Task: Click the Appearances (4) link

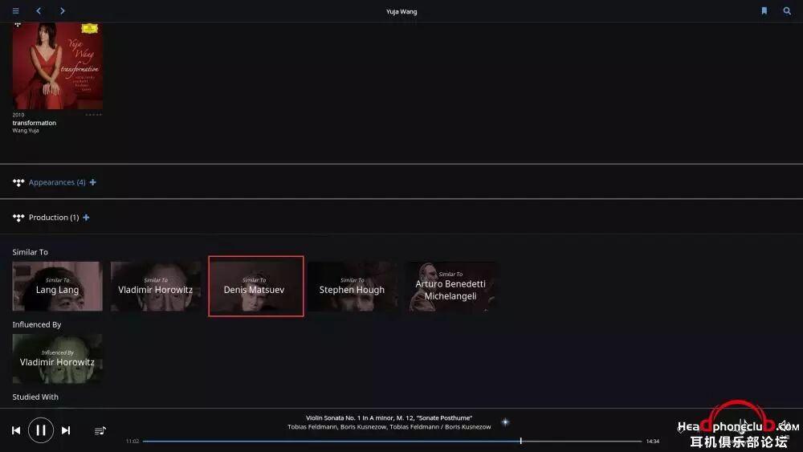Action: (x=57, y=182)
